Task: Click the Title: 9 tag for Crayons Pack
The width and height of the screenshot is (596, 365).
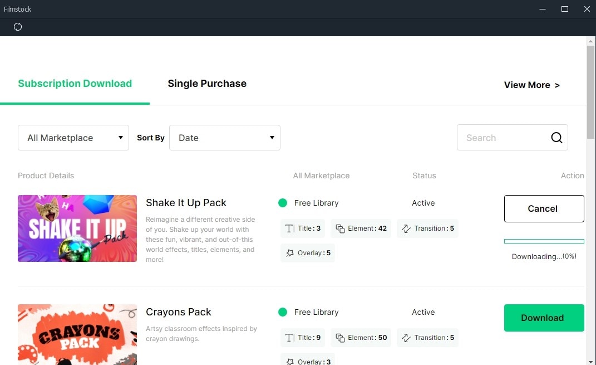Action: coord(303,338)
